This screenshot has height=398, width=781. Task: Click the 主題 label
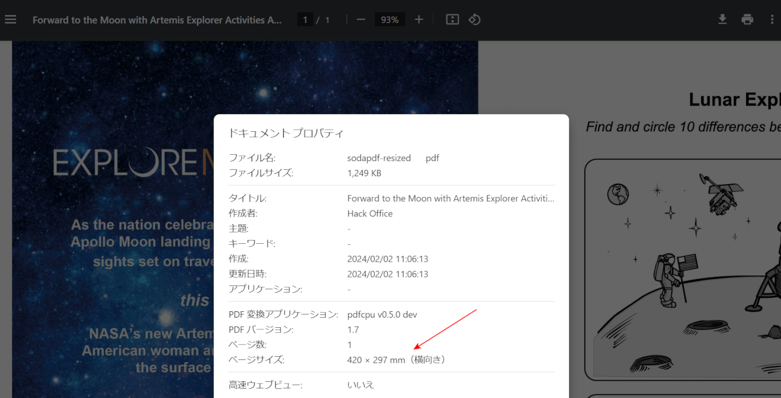pos(238,229)
